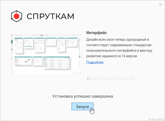Click the 'Установка успешно завершена' message
Image resolution: width=165 pixels, height=121 pixels.
tap(82, 96)
